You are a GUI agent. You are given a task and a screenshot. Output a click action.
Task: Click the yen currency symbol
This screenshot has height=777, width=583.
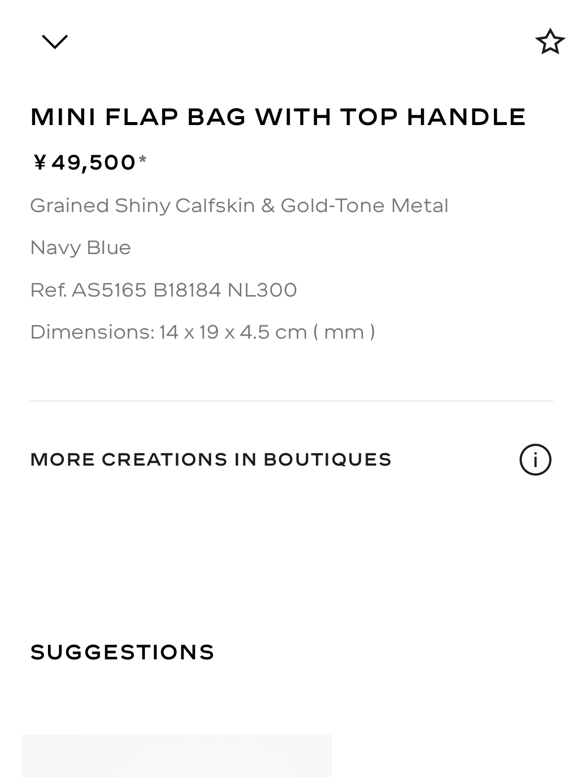click(x=40, y=162)
